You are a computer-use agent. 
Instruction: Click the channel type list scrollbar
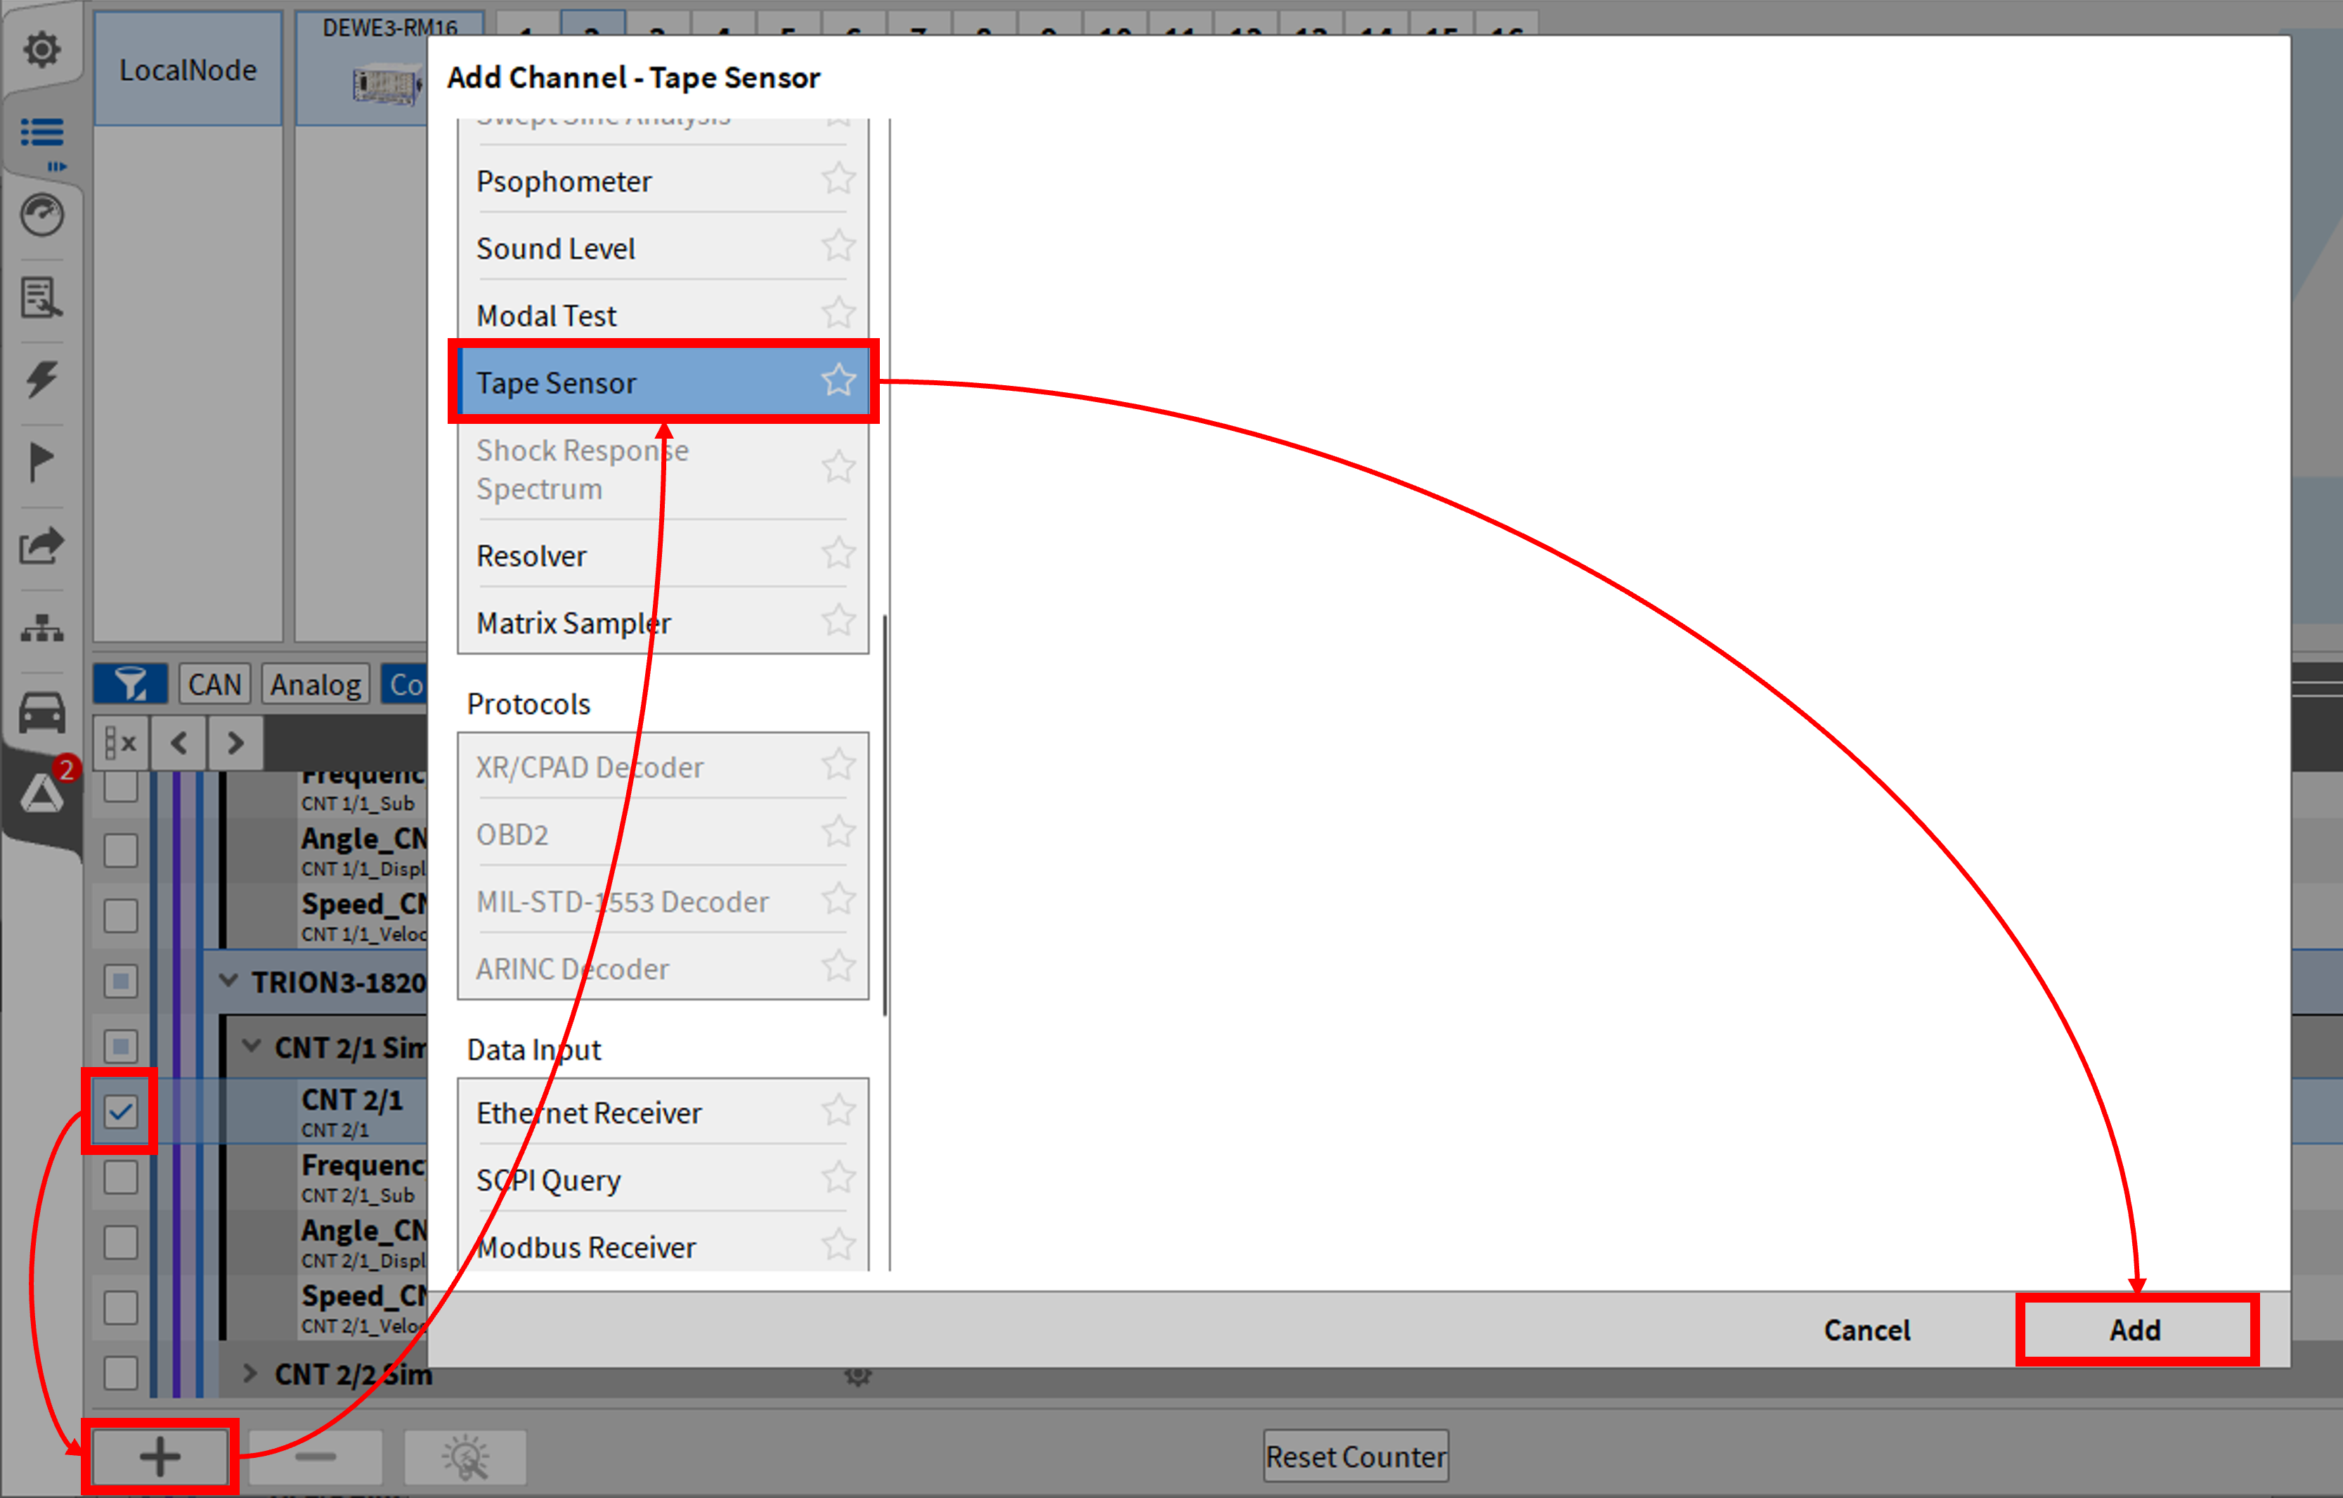point(885,815)
